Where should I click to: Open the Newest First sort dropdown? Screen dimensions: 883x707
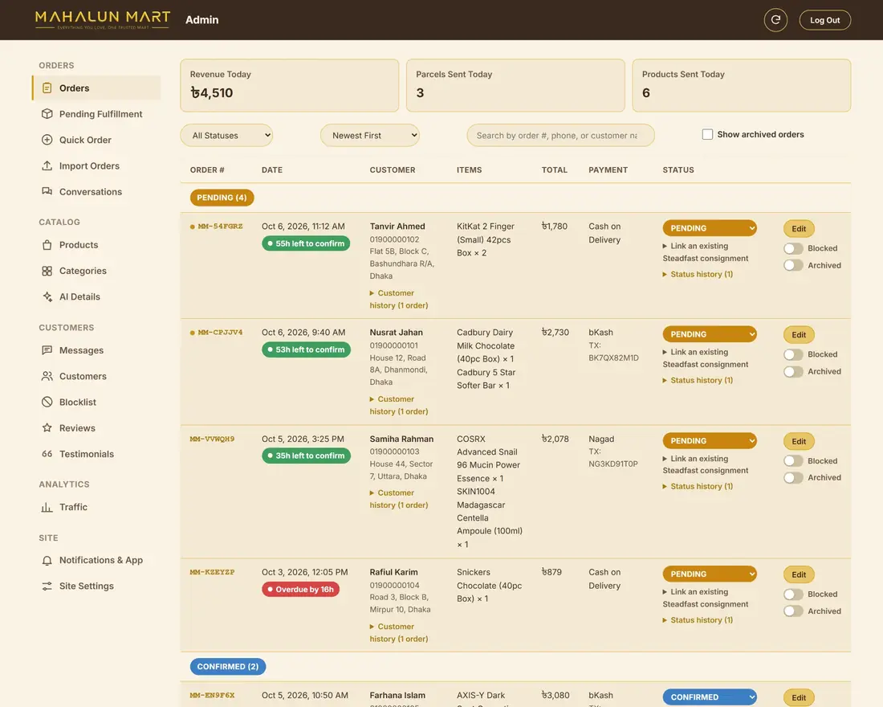pos(370,135)
